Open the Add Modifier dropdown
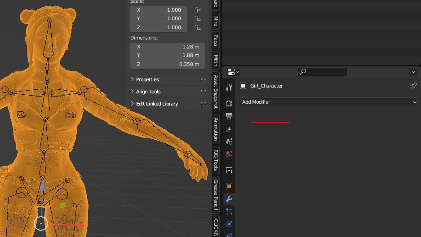The image size is (421, 237). pos(329,102)
